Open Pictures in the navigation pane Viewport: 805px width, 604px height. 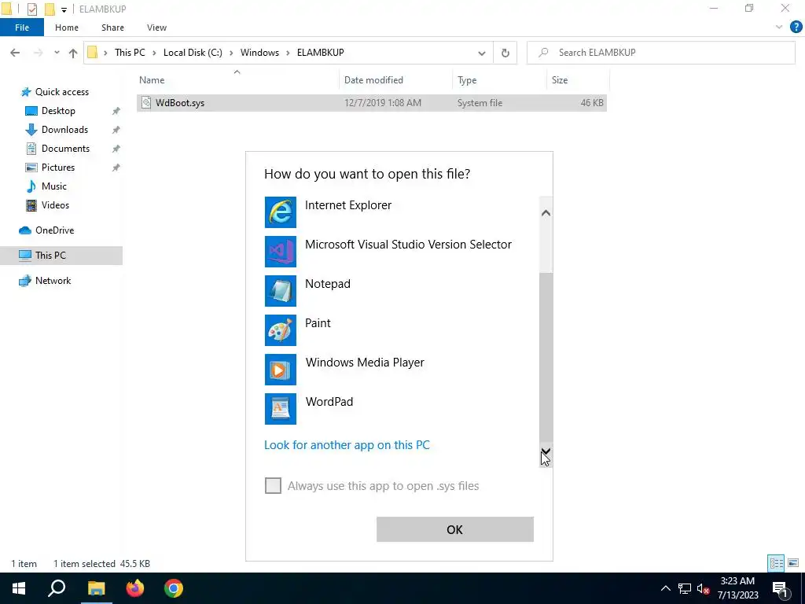coord(57,168)
